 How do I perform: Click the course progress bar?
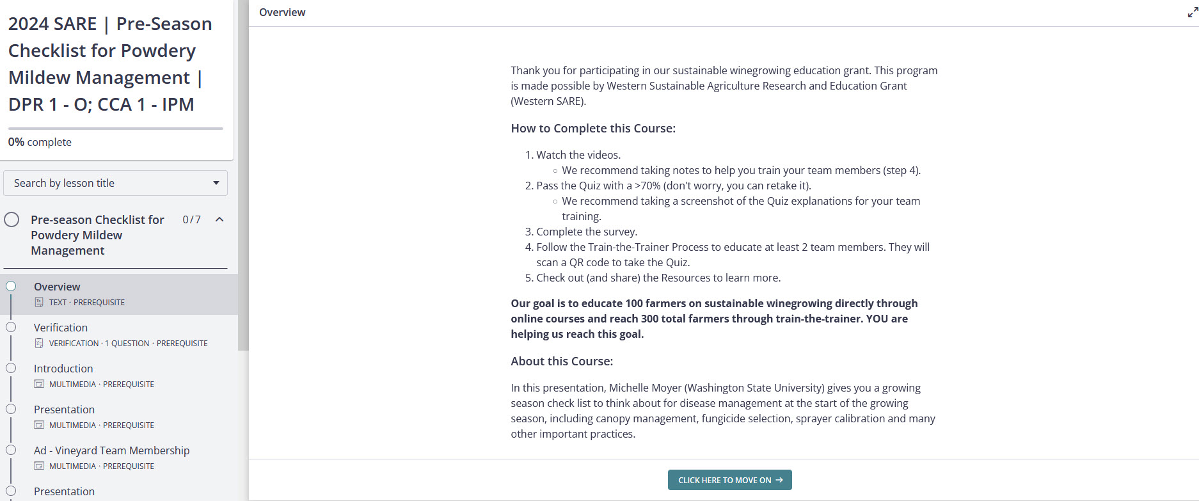(116, 129)
